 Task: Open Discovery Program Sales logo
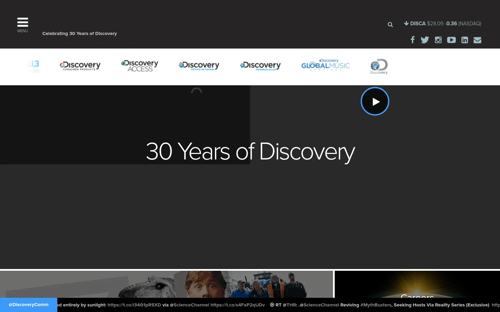pyautogui.click(x=260, y=66)
